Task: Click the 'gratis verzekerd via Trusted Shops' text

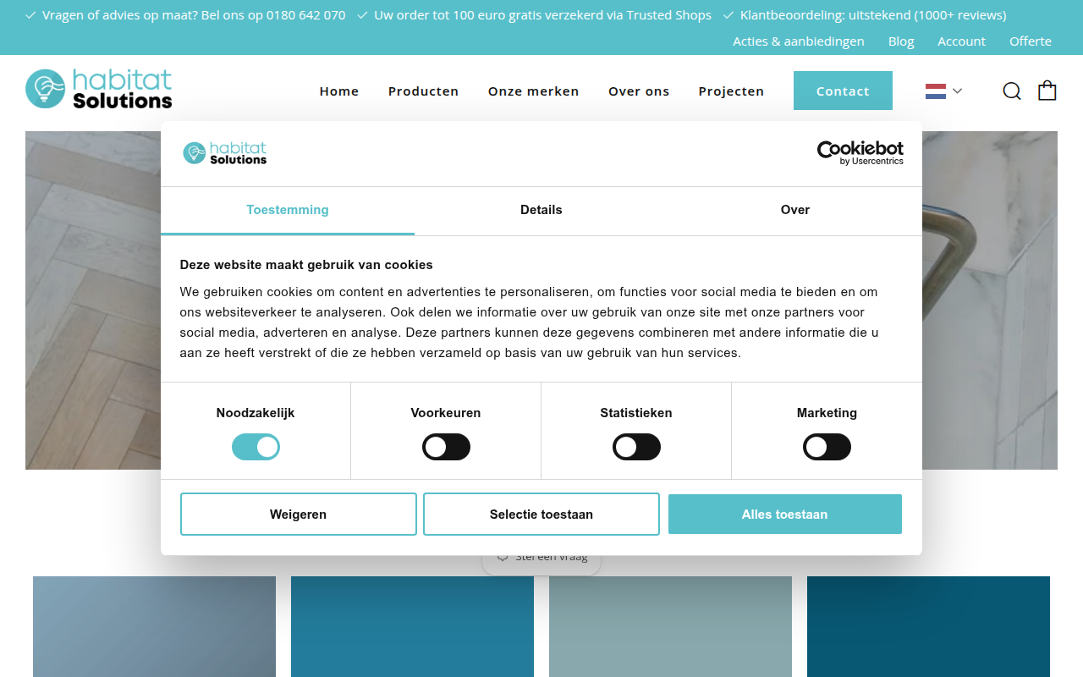Action: [610, 15]
